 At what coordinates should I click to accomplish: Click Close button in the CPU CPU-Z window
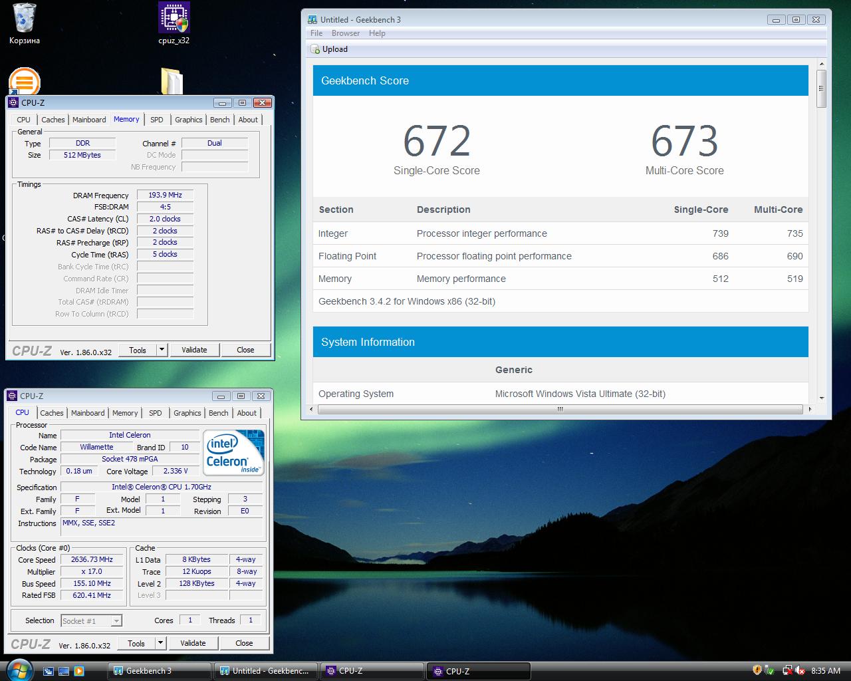click(x=244, y=643)
